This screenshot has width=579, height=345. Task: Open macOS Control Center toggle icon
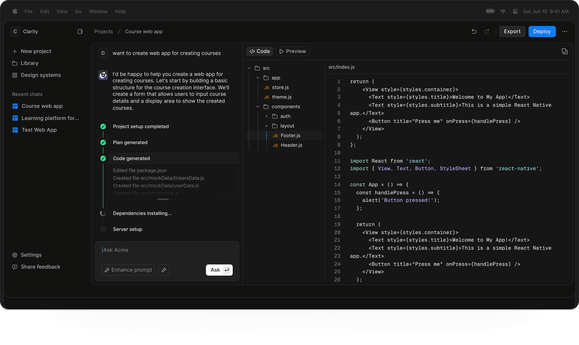pyautogui.click(x=515, y=12)
